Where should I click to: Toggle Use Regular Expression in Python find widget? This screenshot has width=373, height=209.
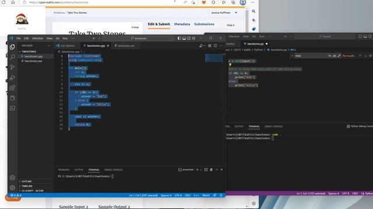(339, 56)
